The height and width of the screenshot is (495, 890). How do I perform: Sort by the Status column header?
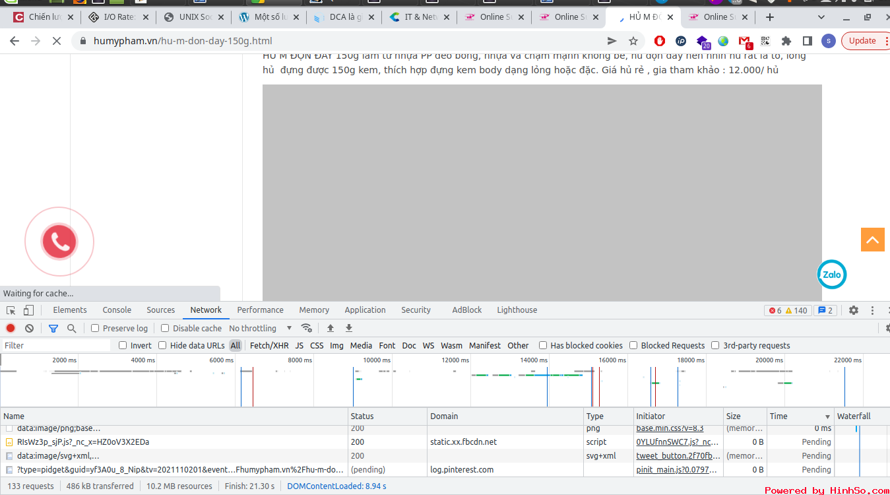tap(387, 416)
